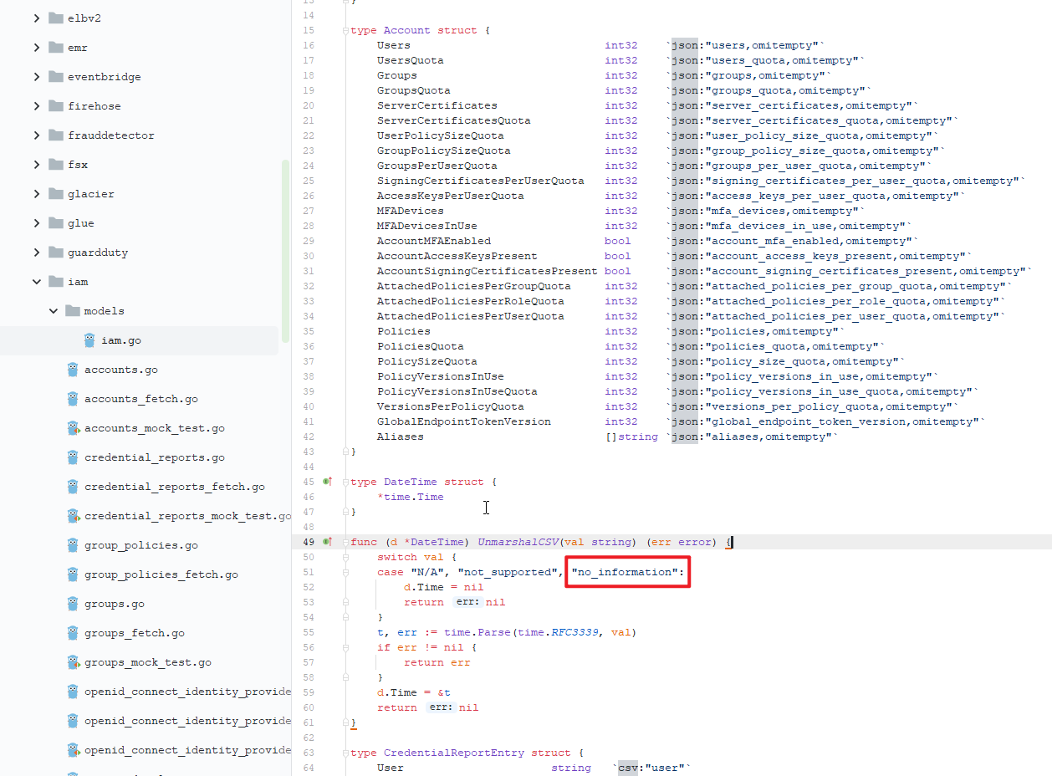This screenshot has width=1052, height=776.
Task: Open group_policies.go from the tree
Action: pos(141,545)
